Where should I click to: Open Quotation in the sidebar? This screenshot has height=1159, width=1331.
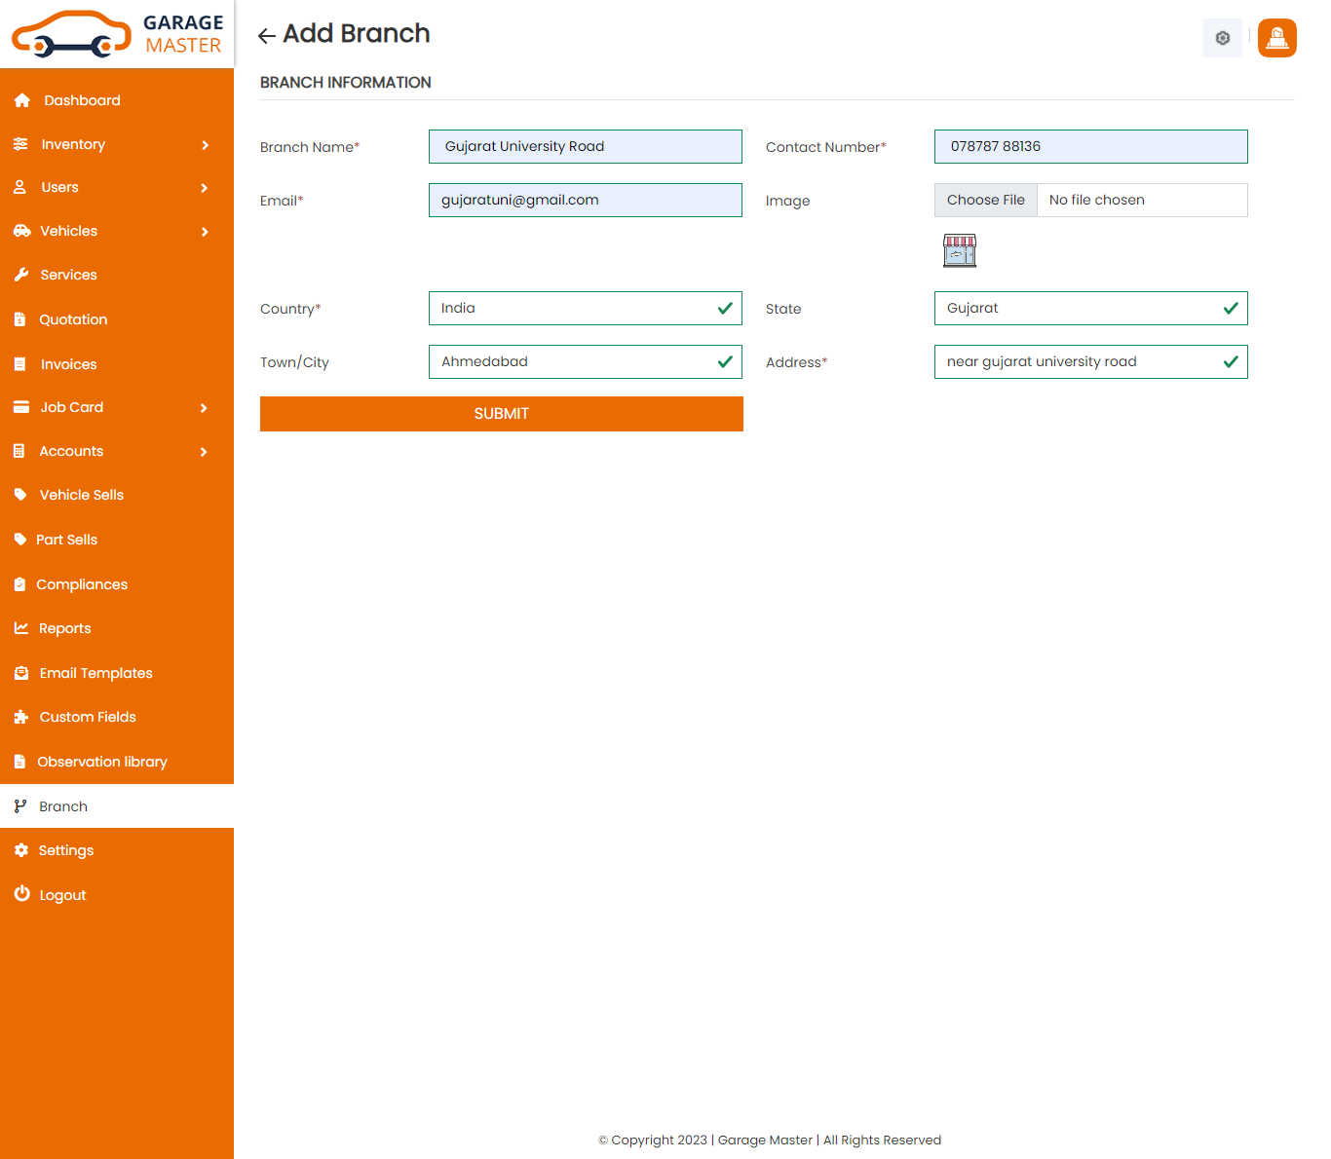pos(73,319)
